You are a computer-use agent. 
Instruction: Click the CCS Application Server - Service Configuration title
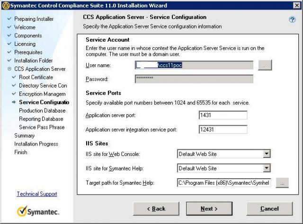144,17
